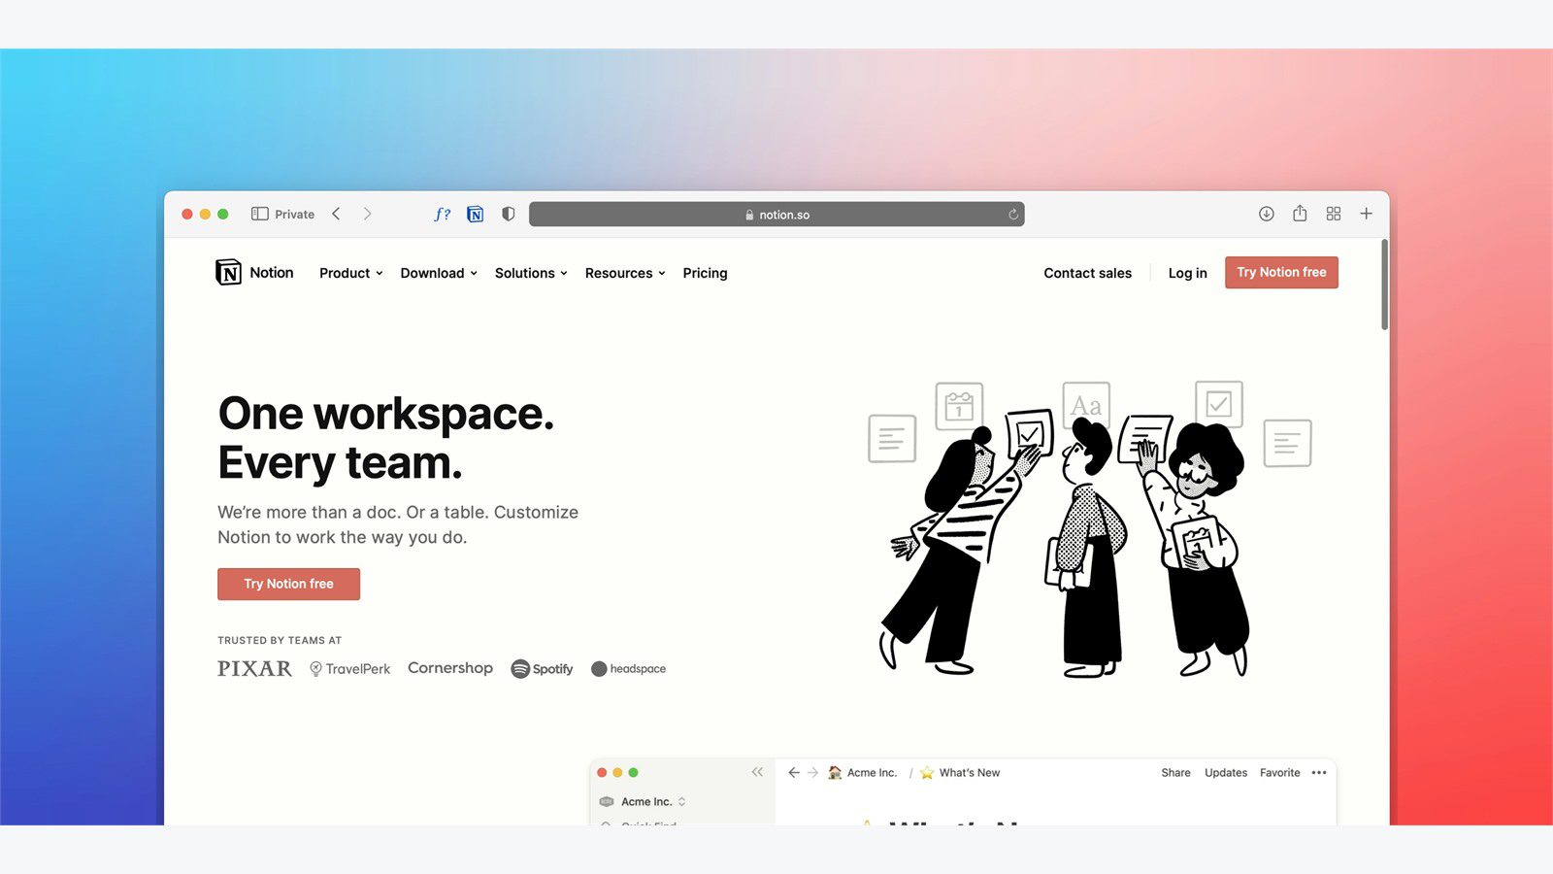Click Try Notion free below the headline
1553x874 pixels.
(x=288, y=584)
